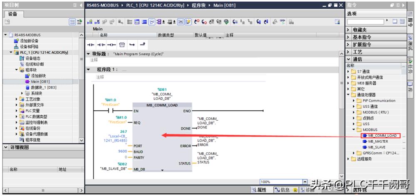Open the zoom level 100% dropdown

[305, 182]
